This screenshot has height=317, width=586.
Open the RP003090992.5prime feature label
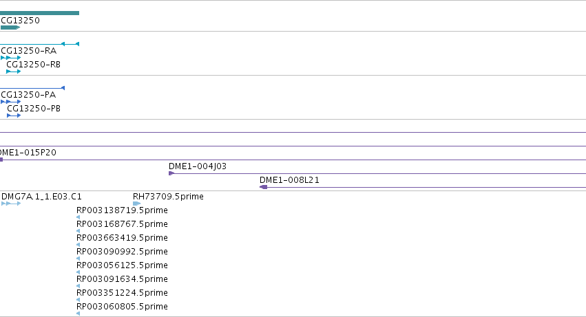point(122,252)
